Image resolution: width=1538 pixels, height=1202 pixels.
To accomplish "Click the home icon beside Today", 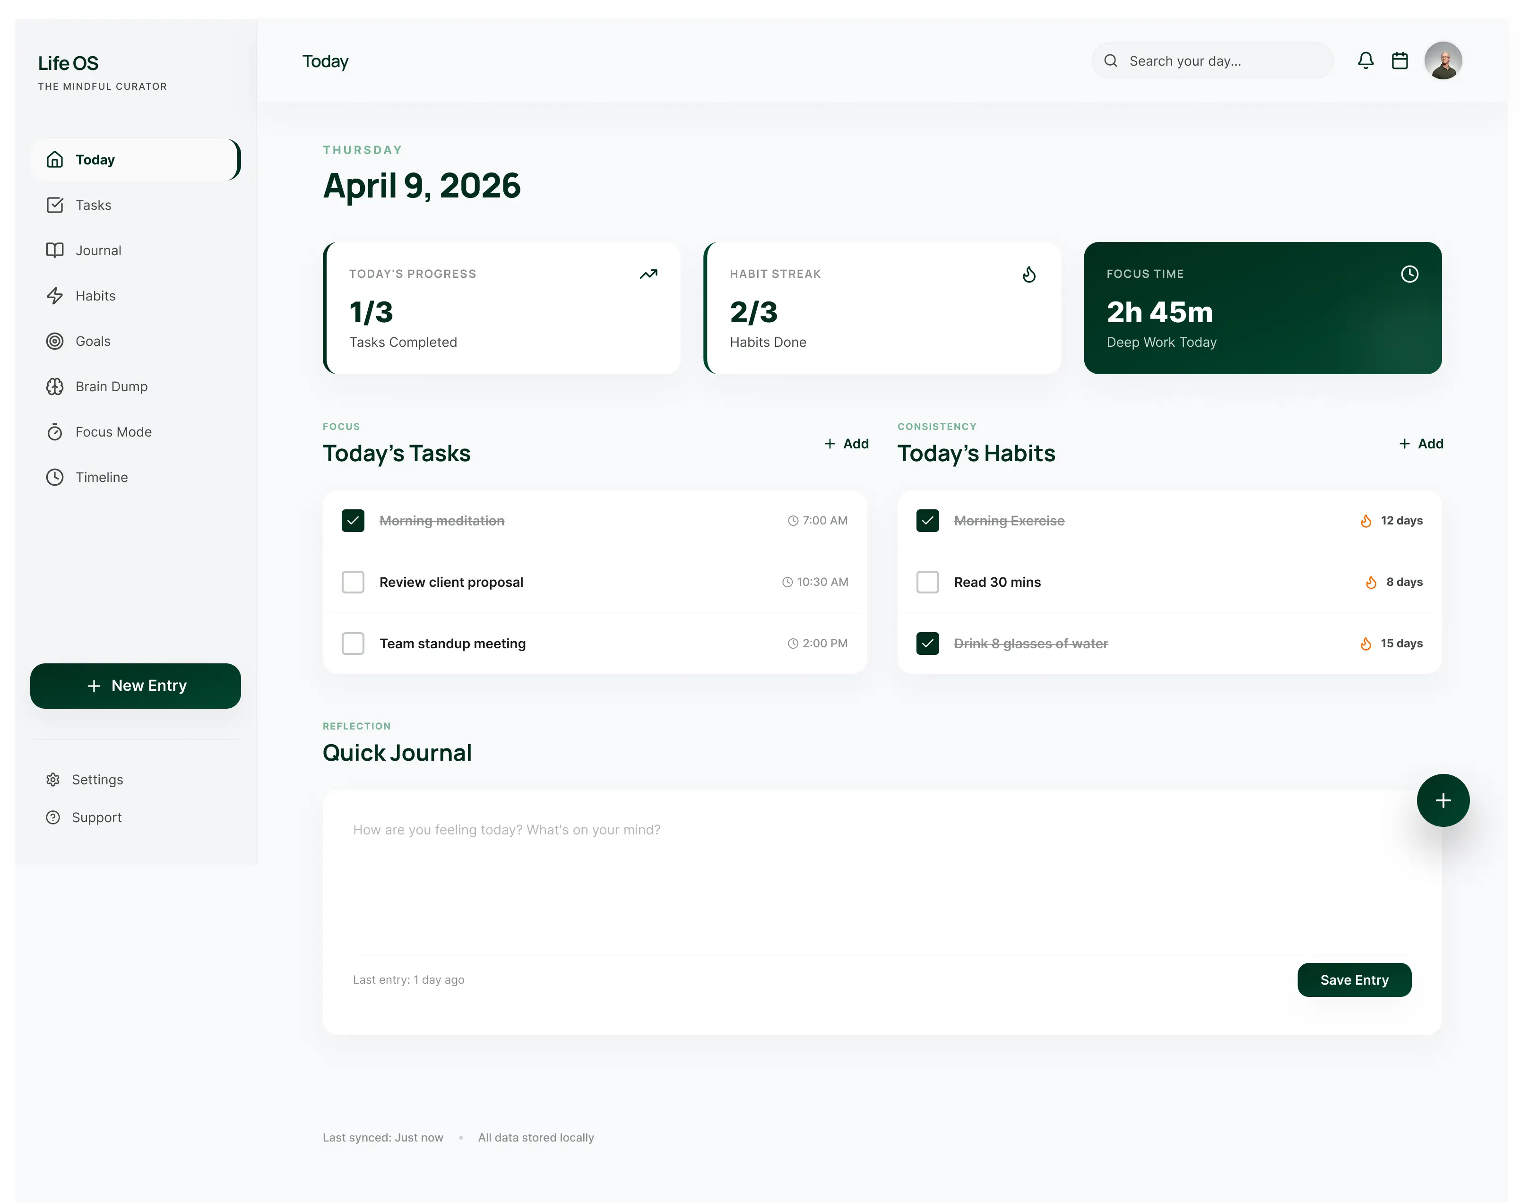I will 55,160.
